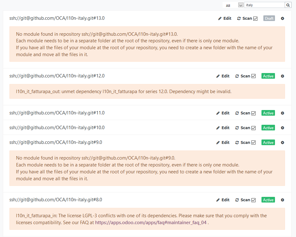
Task: Uncheck the scan checkbox for 10.0 repository
Action: tap(254, 128)
